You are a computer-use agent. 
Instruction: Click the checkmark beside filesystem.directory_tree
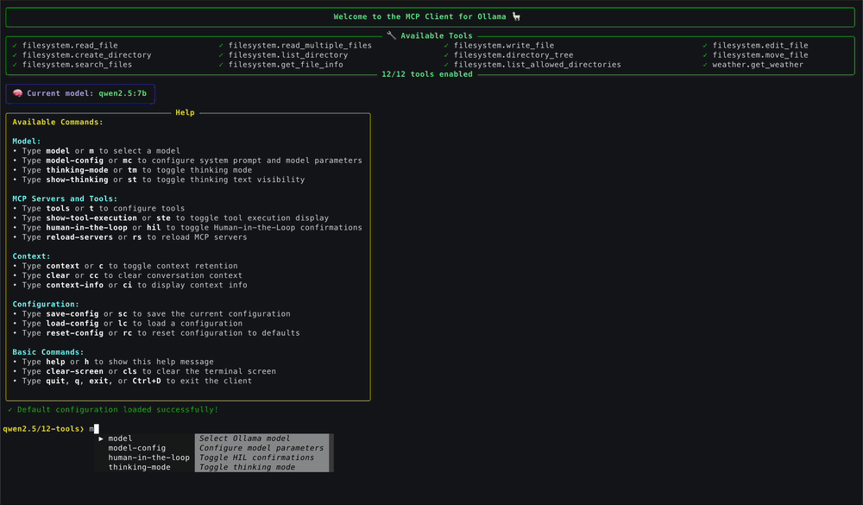click(446, 54)
